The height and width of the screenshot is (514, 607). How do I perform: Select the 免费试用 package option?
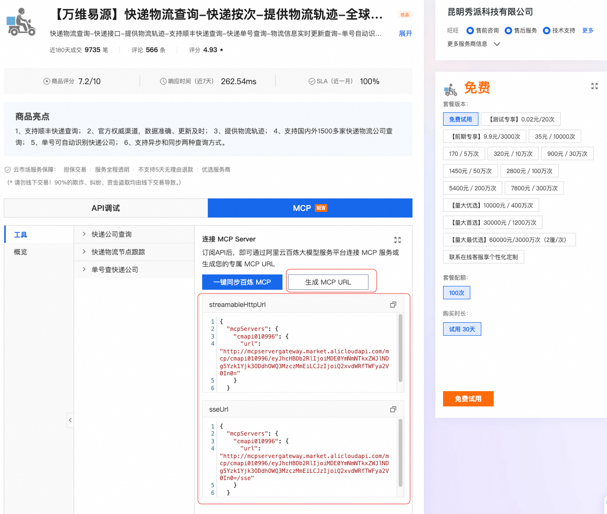[x=460, y=120]
